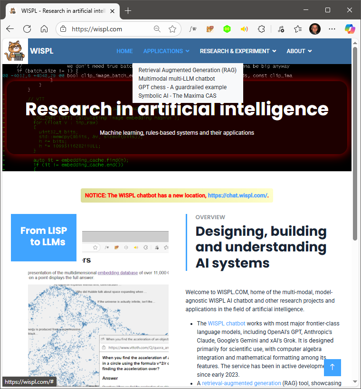Go to the browser home page icon
This screenshot has height=389, width=361.
44,29
